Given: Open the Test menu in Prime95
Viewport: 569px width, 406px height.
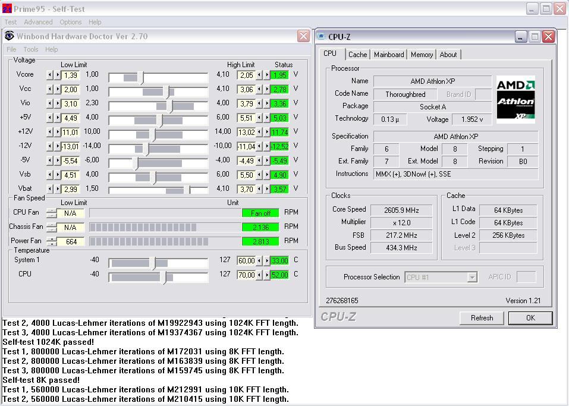Looking at the screenshot, I should tap(11, 22).
